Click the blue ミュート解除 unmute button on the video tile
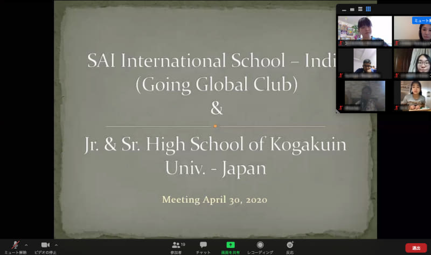The width and height of the screenshot is (431, 255). pyautogui.click(x=421, y=20)
